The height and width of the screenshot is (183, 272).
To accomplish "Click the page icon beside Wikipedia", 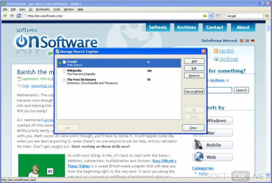I will click(x=64, y=71).
